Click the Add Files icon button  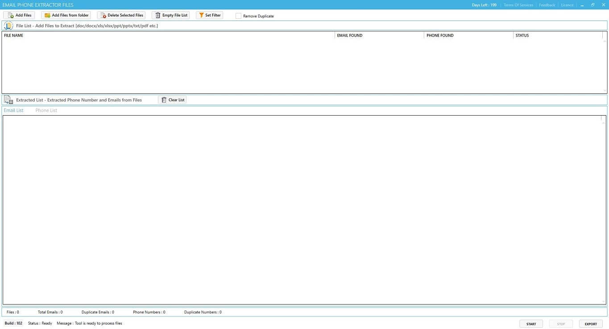point(11,15)
